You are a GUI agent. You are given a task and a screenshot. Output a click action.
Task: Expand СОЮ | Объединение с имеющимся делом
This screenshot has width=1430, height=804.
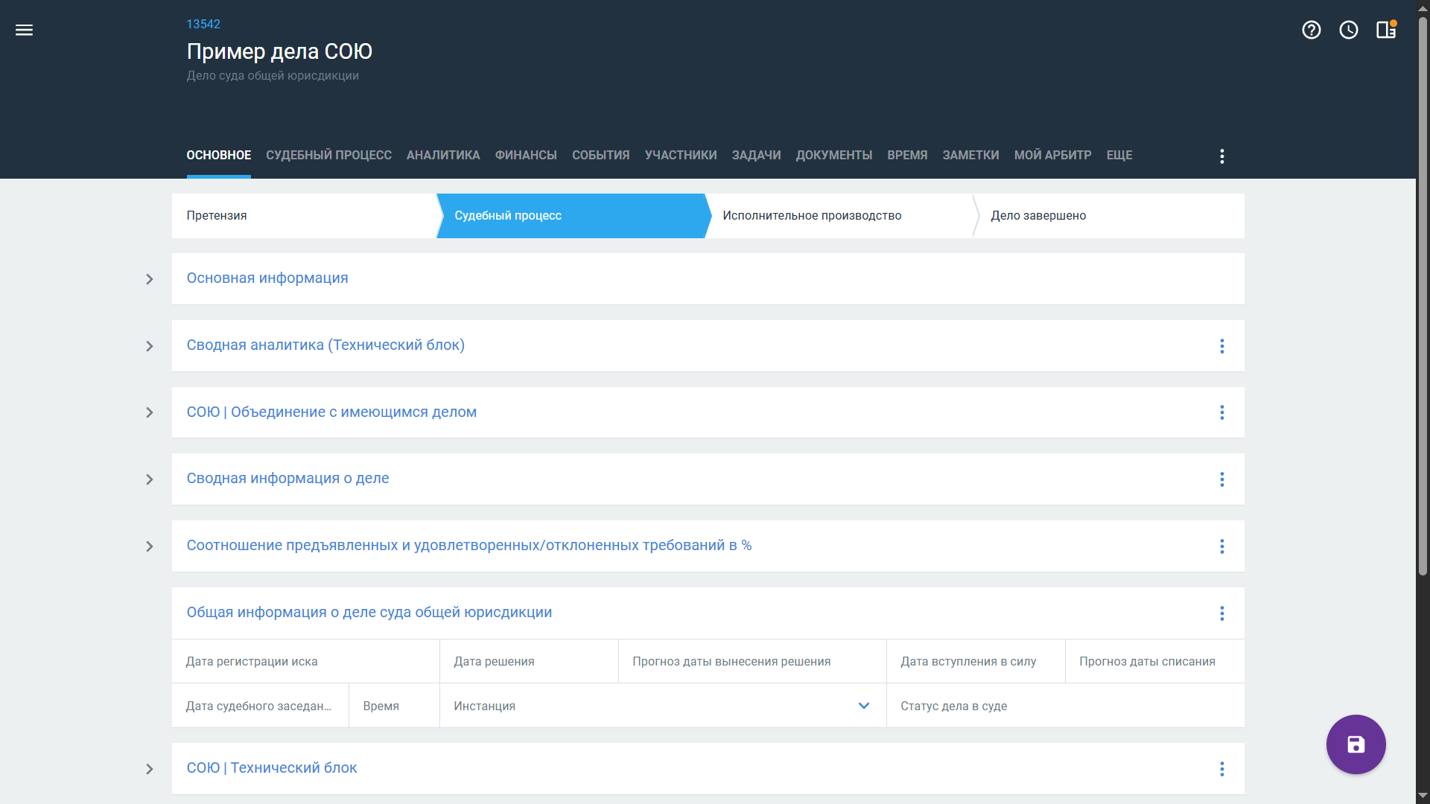click(149, 412)
